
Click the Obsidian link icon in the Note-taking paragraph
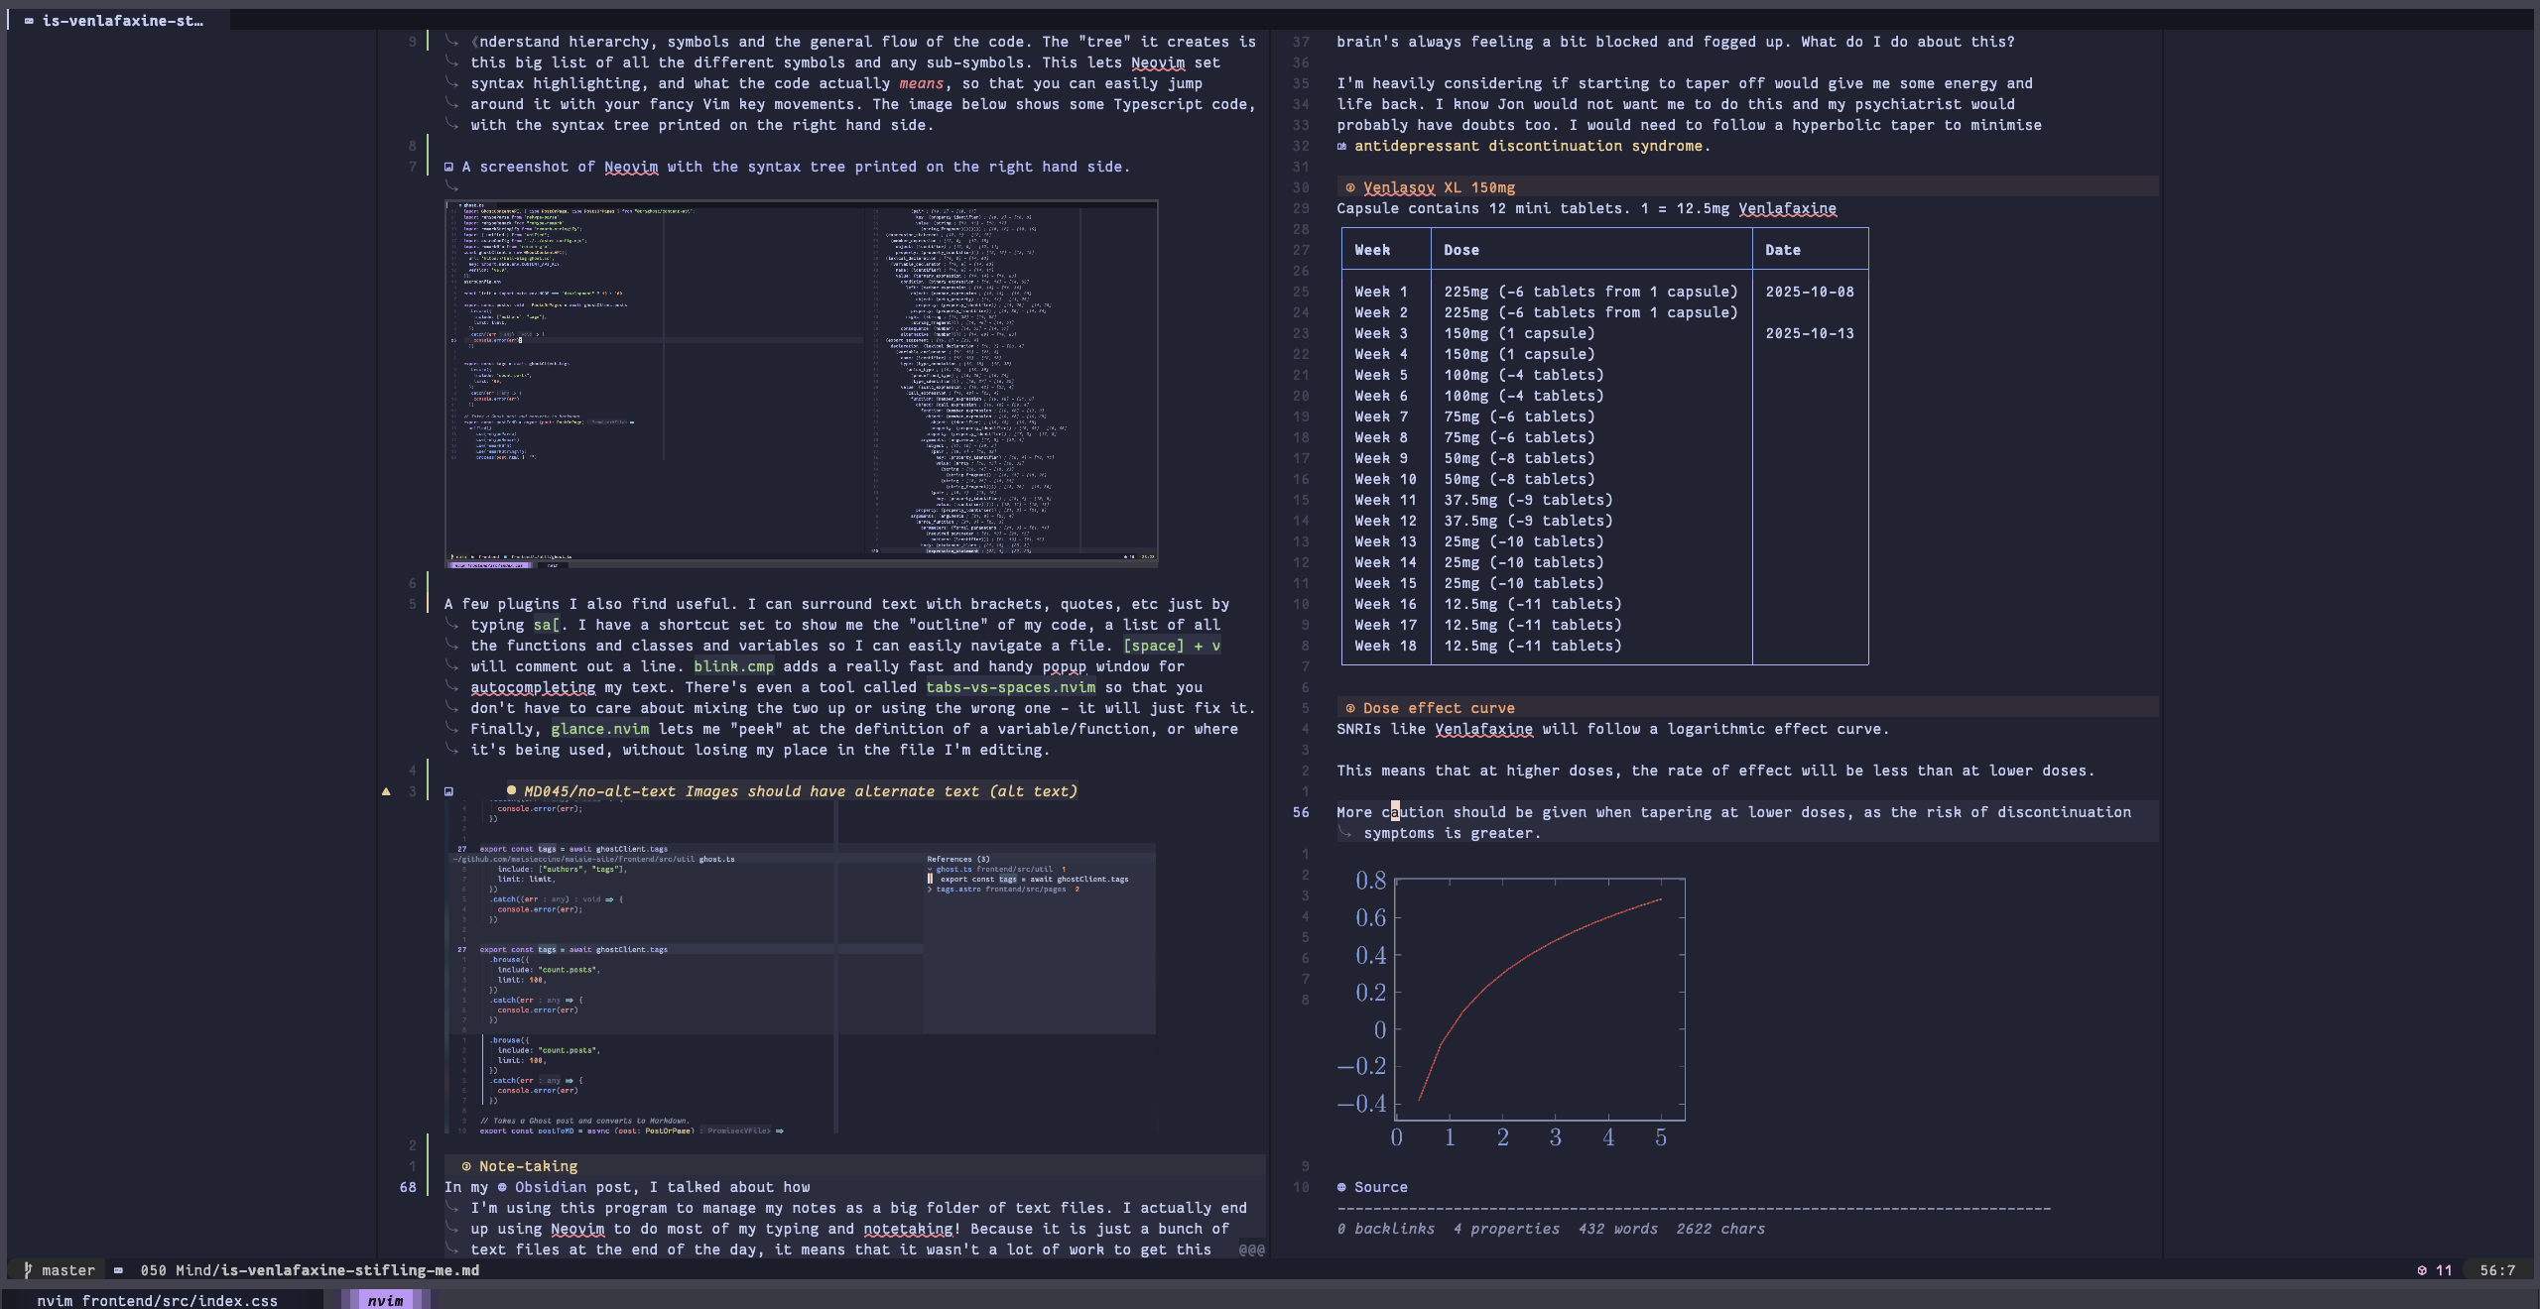pos(502,1187)
